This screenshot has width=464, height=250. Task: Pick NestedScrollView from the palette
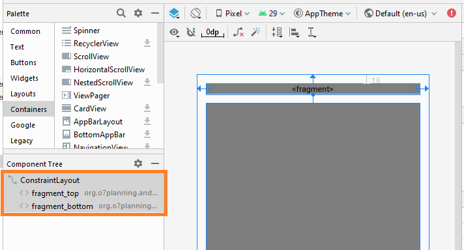(x=103, y=83)
